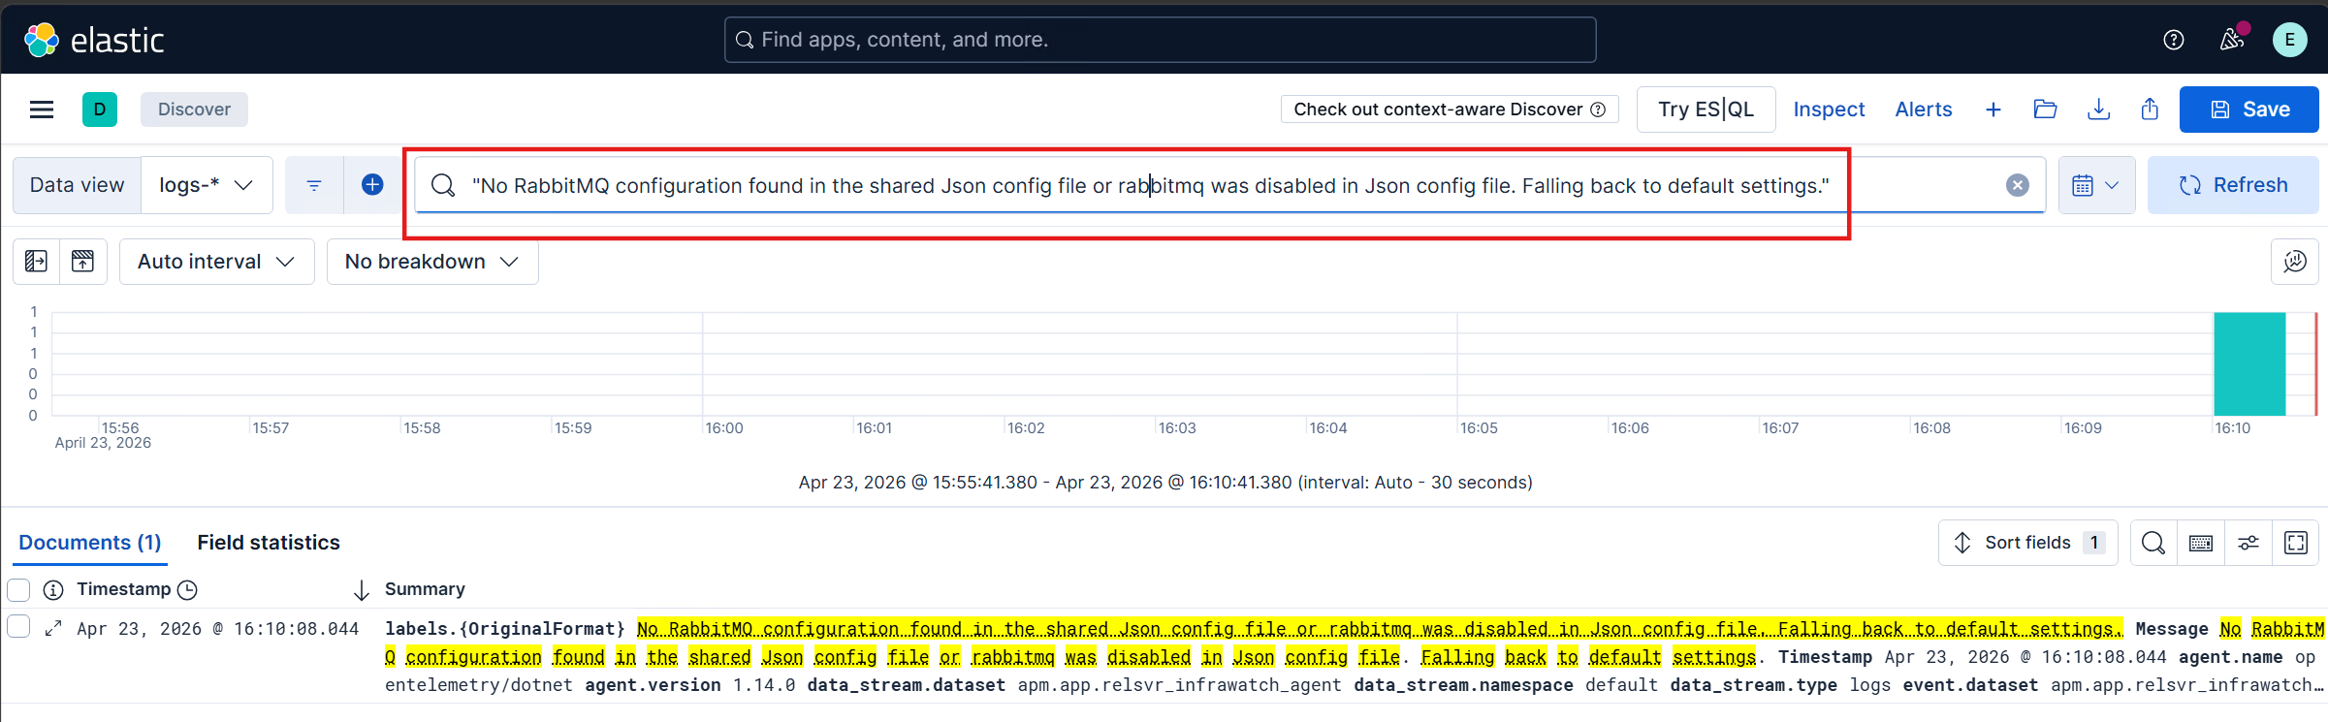Click Check out context-aware Discover
The width and height of the screenshot is (2328, 722).
pos(1450,110)
